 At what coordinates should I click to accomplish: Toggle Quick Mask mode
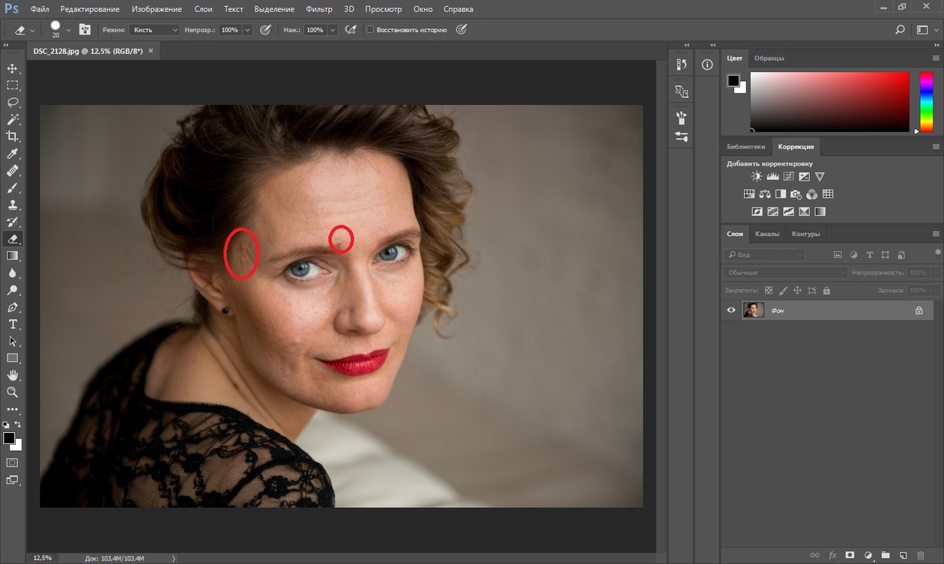click(13, 463)
